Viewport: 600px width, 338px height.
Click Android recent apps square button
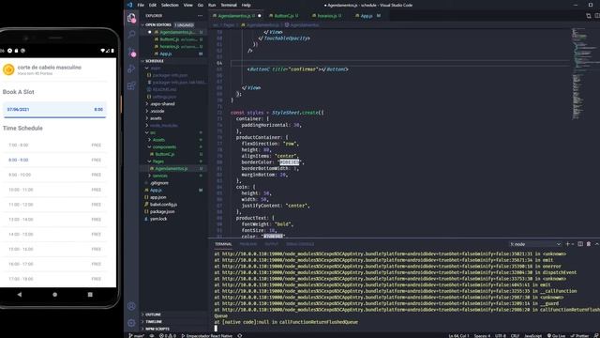click(x=90, y=294)
